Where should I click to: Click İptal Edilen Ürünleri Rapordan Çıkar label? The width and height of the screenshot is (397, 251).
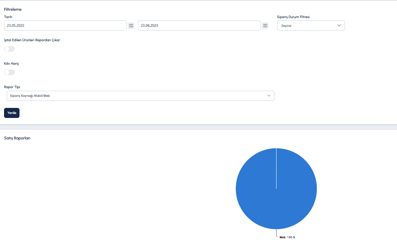(x=32, y=40)
